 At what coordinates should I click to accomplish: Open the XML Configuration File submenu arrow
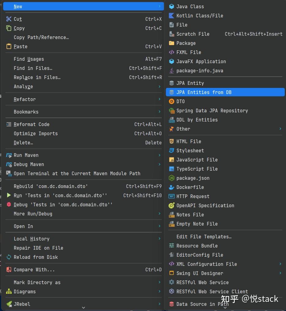(280, 264)
